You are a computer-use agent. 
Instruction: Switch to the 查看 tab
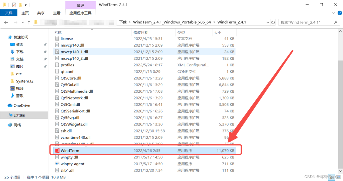point(57,13)
